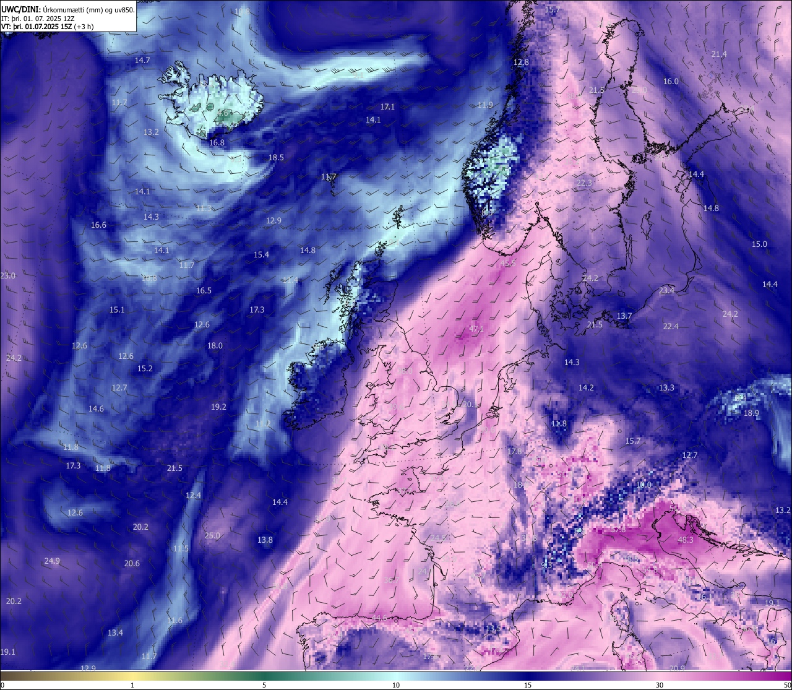Click the value 19.2 west of Ireland
The image size is (792, 690).
pos(218,407)
